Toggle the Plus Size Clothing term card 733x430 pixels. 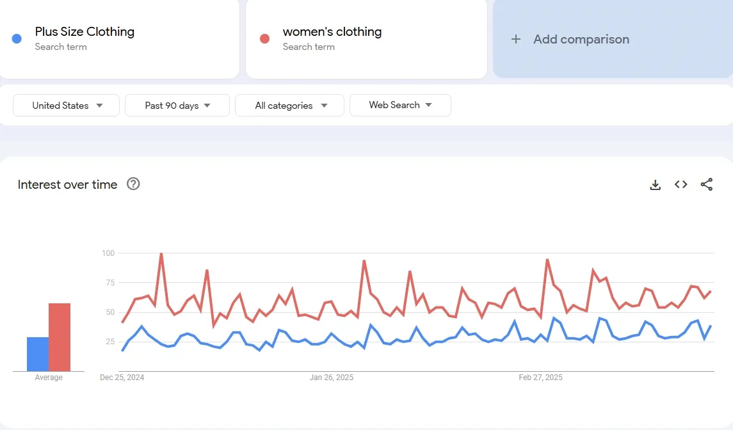(120, 39)
